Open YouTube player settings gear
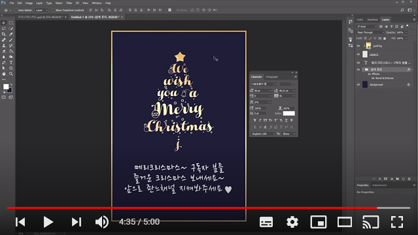 click(x=292, y=222)
